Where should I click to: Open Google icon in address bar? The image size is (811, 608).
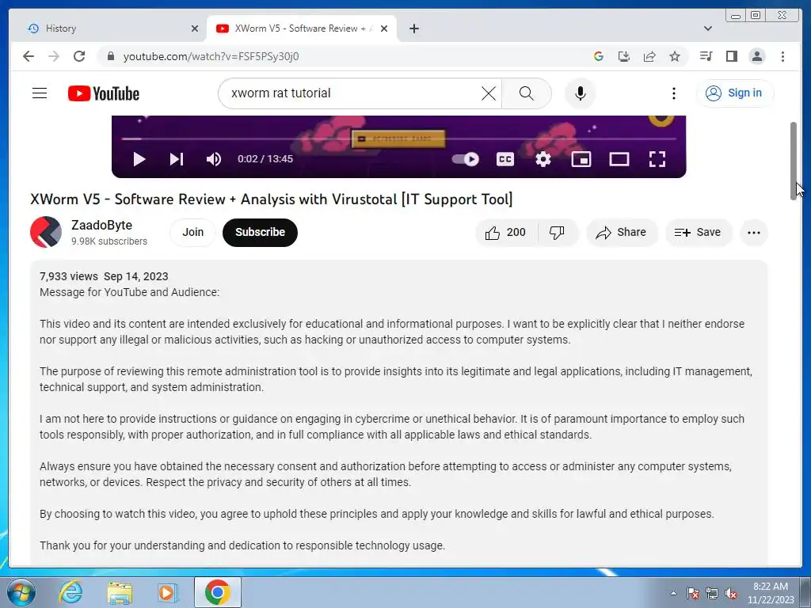(x=599, y=56)
